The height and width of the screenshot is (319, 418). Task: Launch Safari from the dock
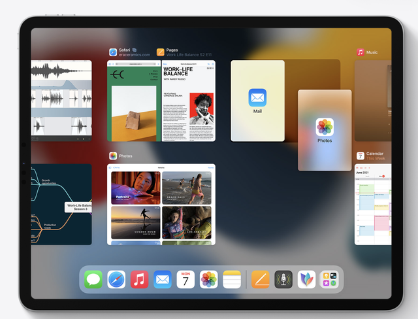(116, 279)
